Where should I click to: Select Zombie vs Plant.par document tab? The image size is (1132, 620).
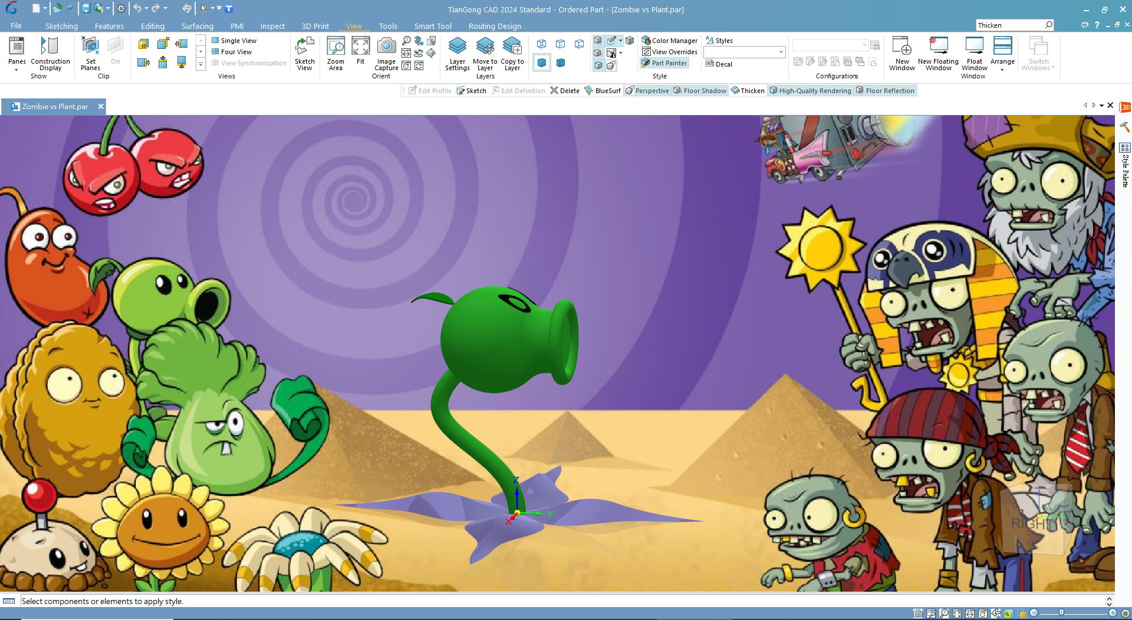(55, 107)
